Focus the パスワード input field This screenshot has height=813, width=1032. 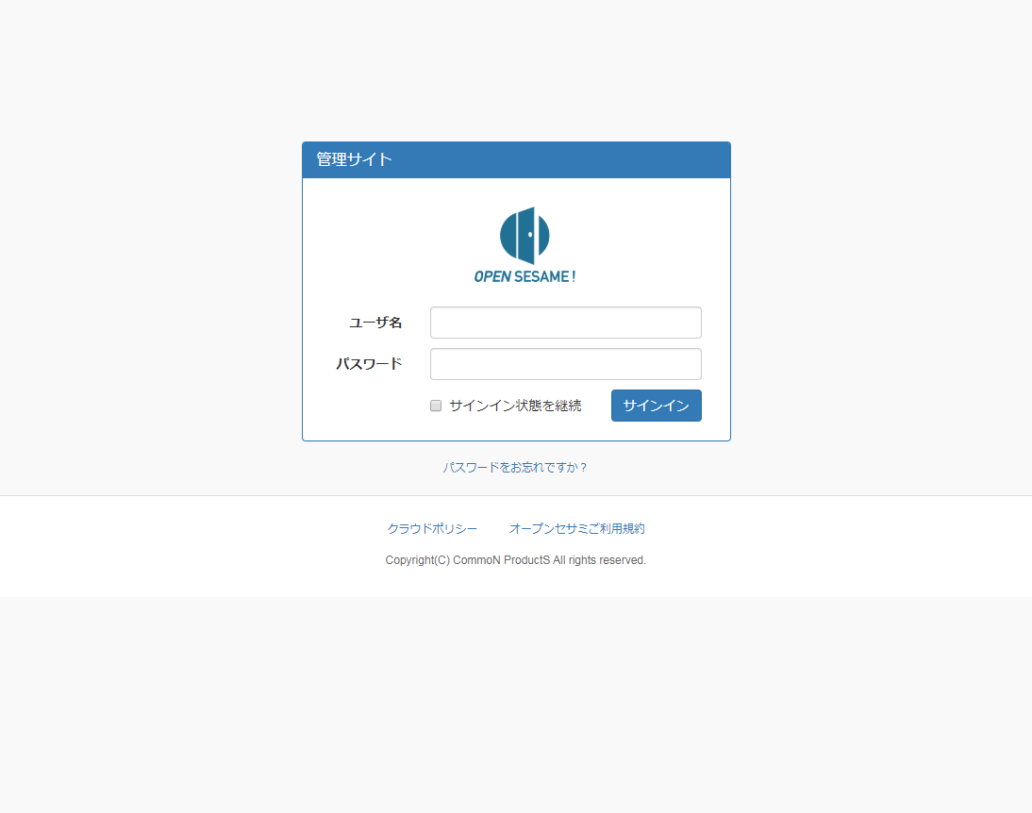(x=565, y=364)
